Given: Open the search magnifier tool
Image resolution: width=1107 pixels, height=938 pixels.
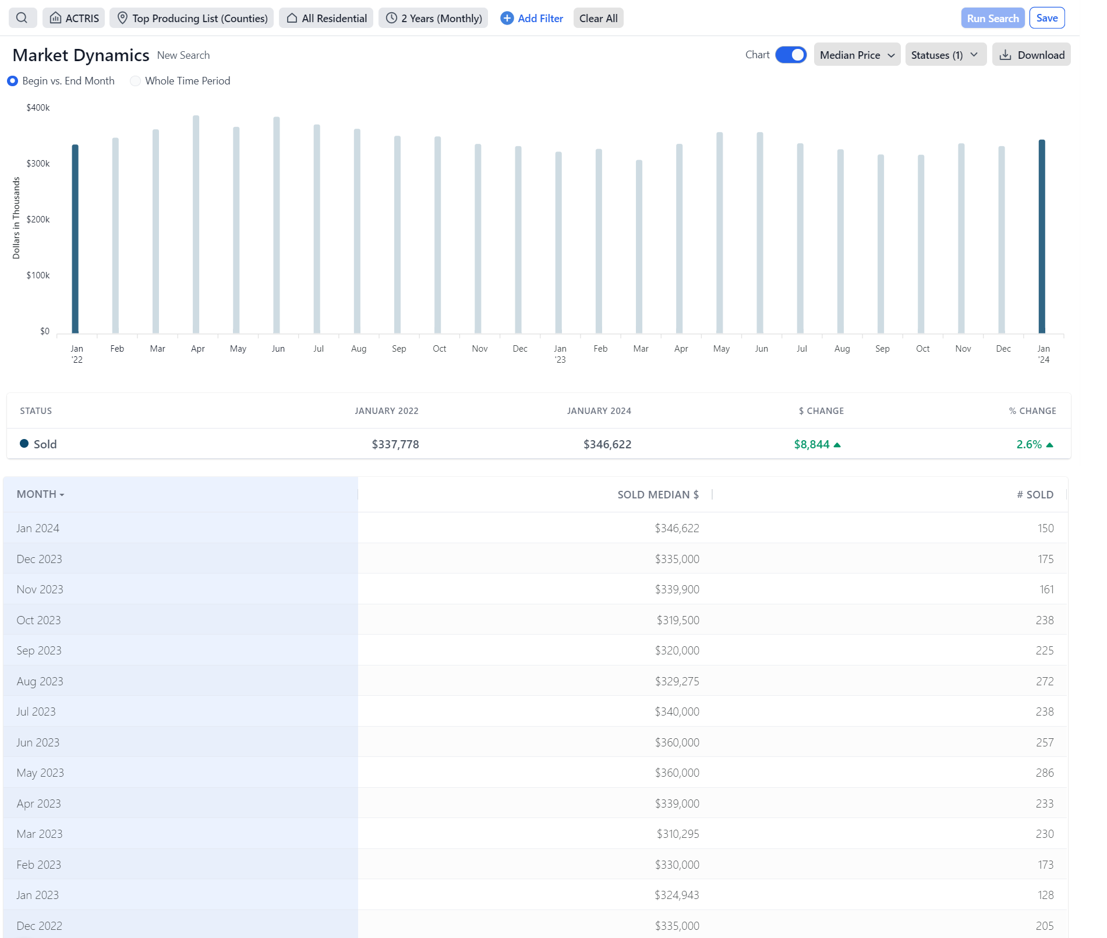Looking at the screenshot, I should 22,17.
